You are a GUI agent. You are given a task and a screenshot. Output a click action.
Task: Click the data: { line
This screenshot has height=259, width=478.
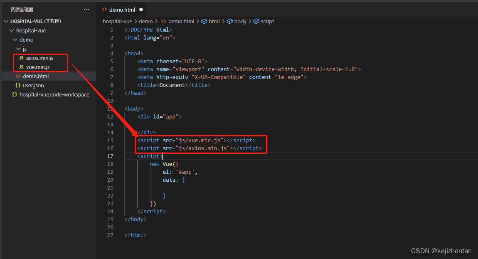[x=174, y=180]
